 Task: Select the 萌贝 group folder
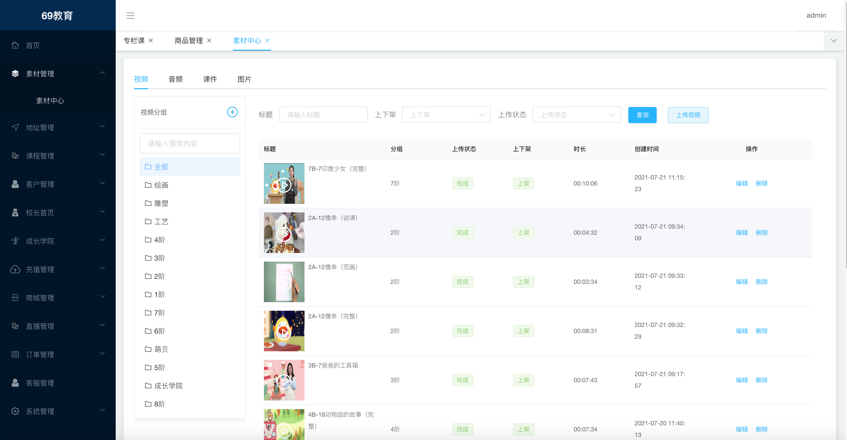click(190, 349)
